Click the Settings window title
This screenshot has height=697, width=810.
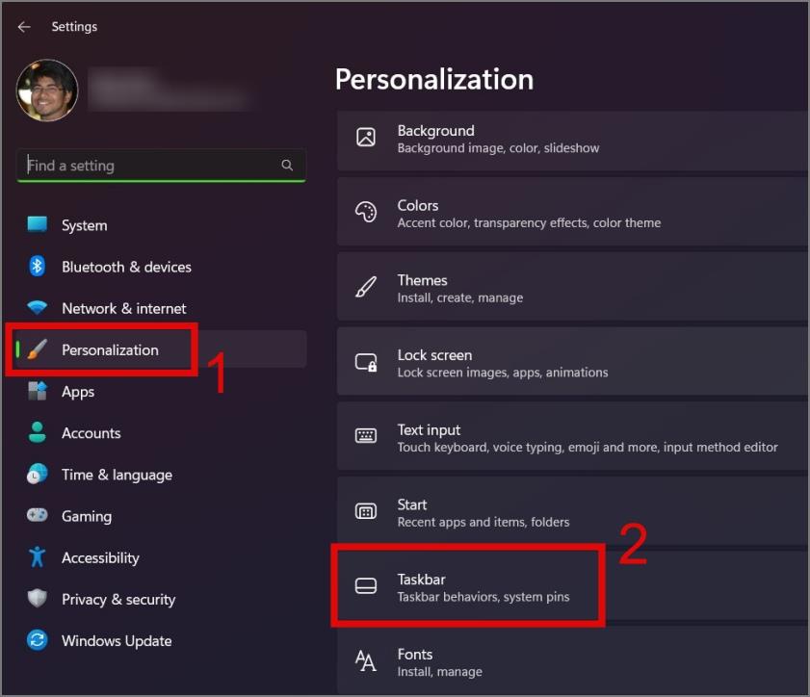coord(74,27)
